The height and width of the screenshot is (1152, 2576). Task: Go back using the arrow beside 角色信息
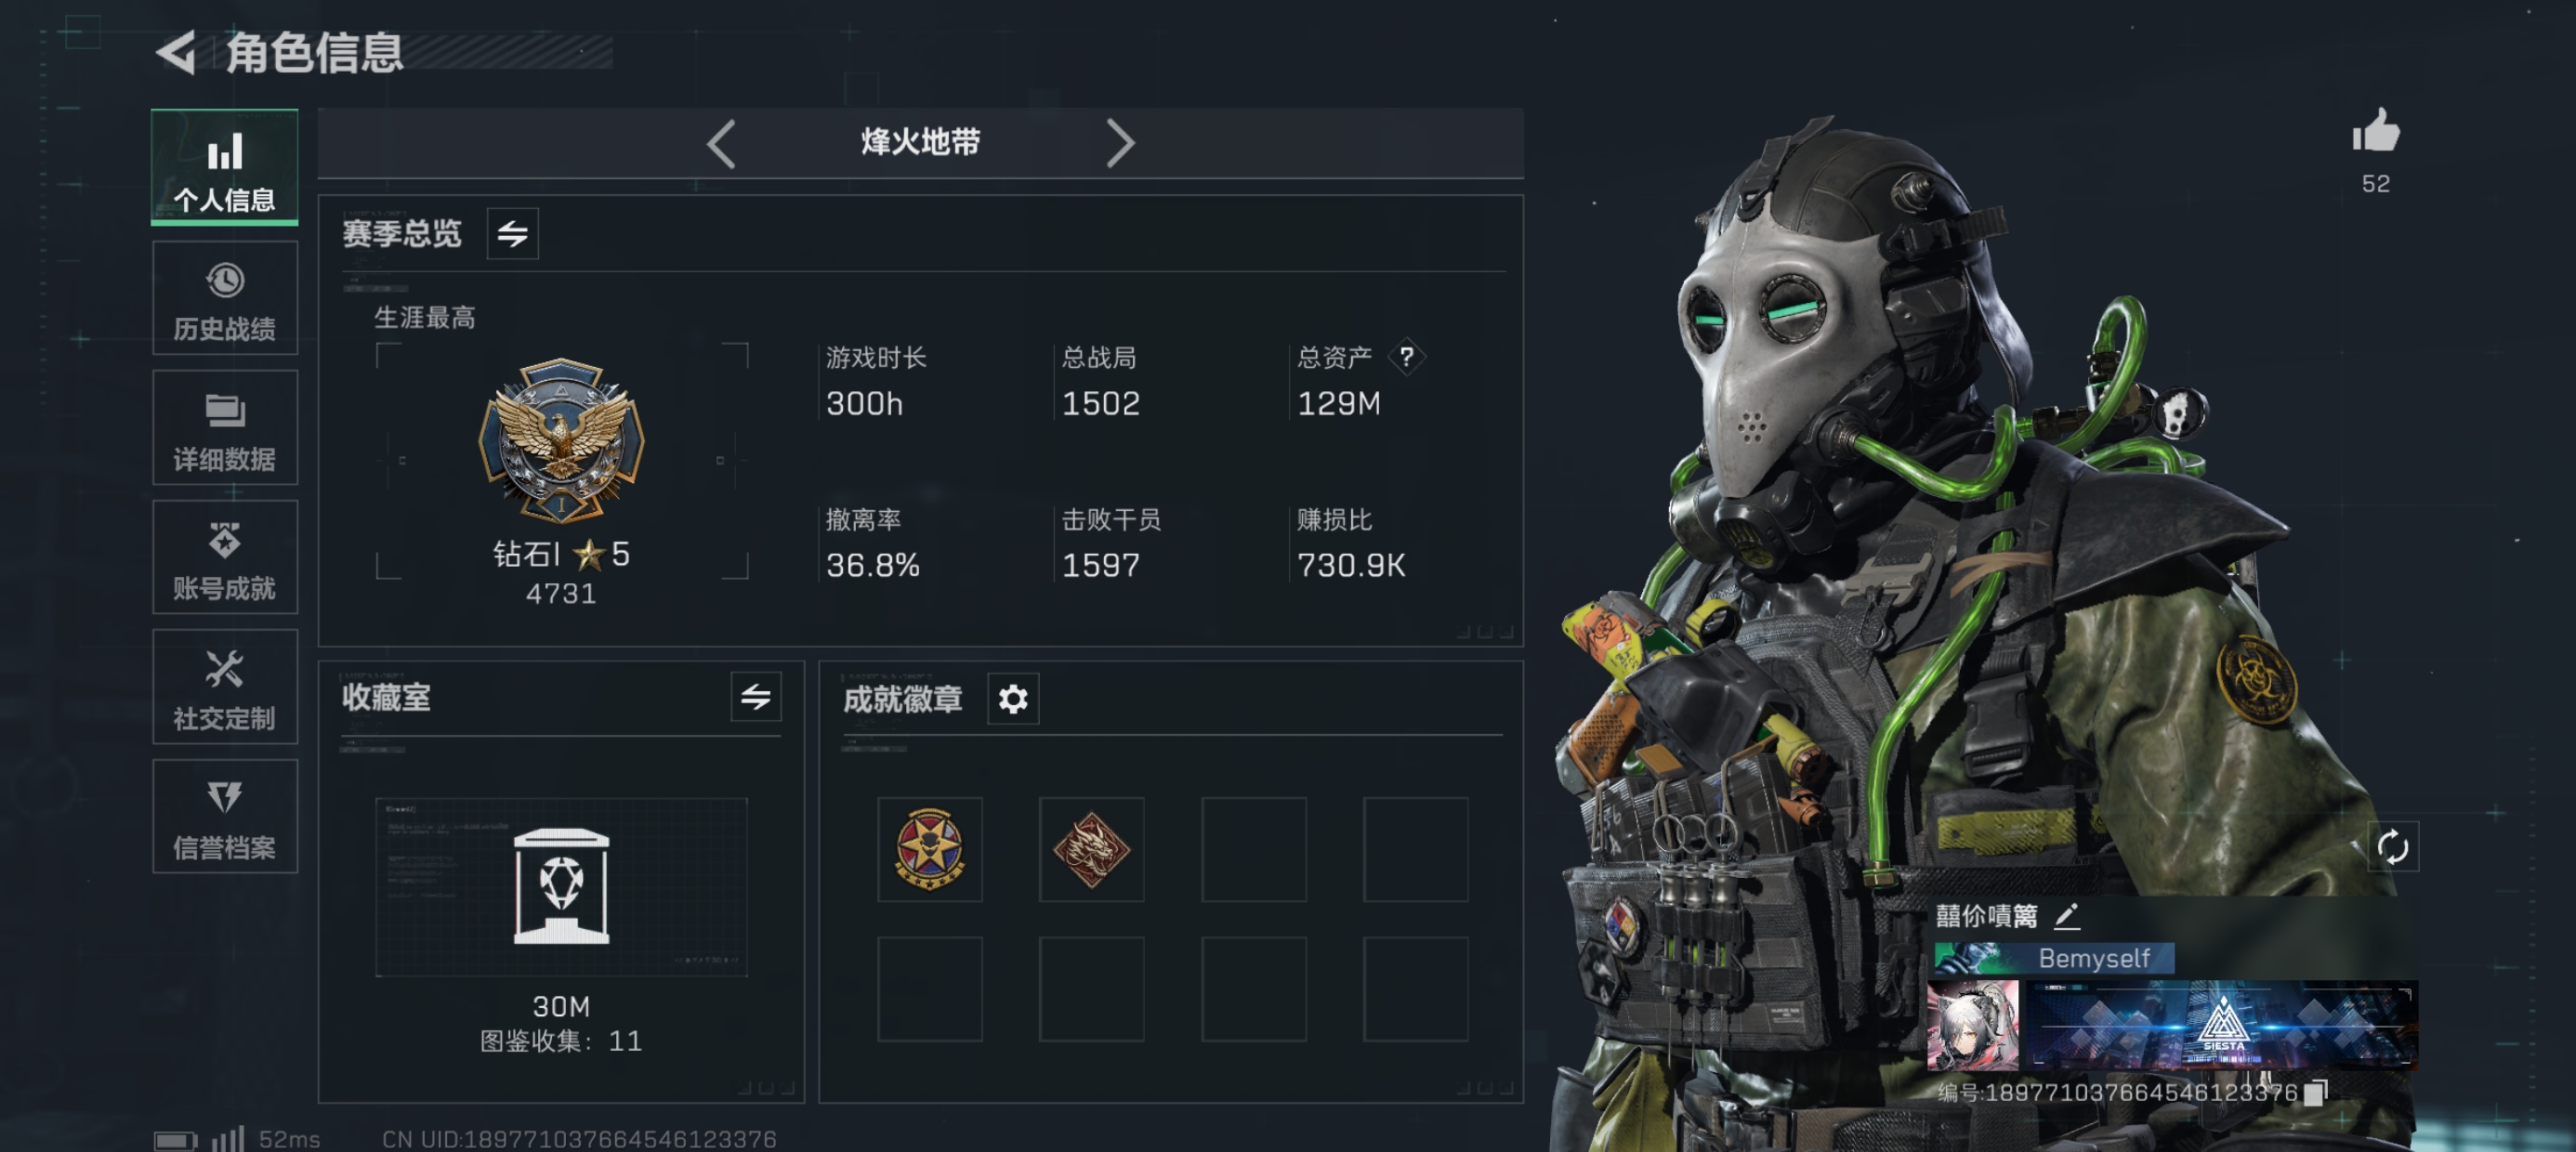[177, 52]
